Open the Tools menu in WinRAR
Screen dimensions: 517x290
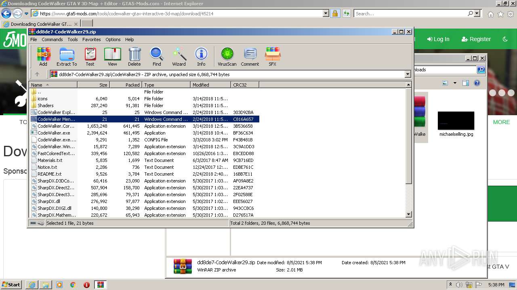73,39
